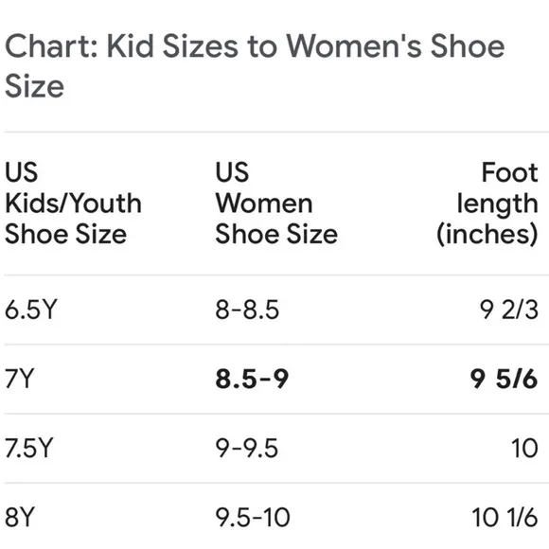The image size is (549, 549).
Task: Select the 'US Women Shoe Size' column header
Action: coord(276,204)
